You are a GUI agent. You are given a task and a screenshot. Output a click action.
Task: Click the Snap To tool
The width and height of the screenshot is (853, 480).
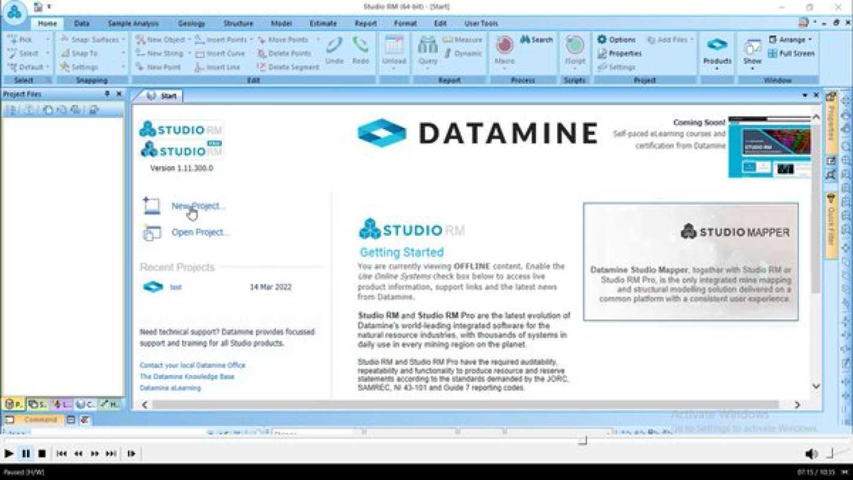[79, 53]
